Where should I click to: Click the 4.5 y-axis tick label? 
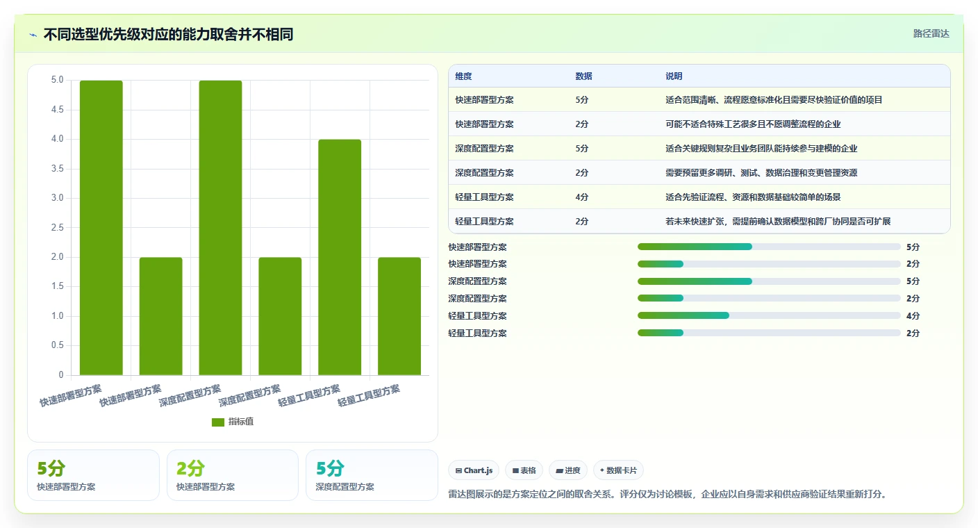coord(57,110)
